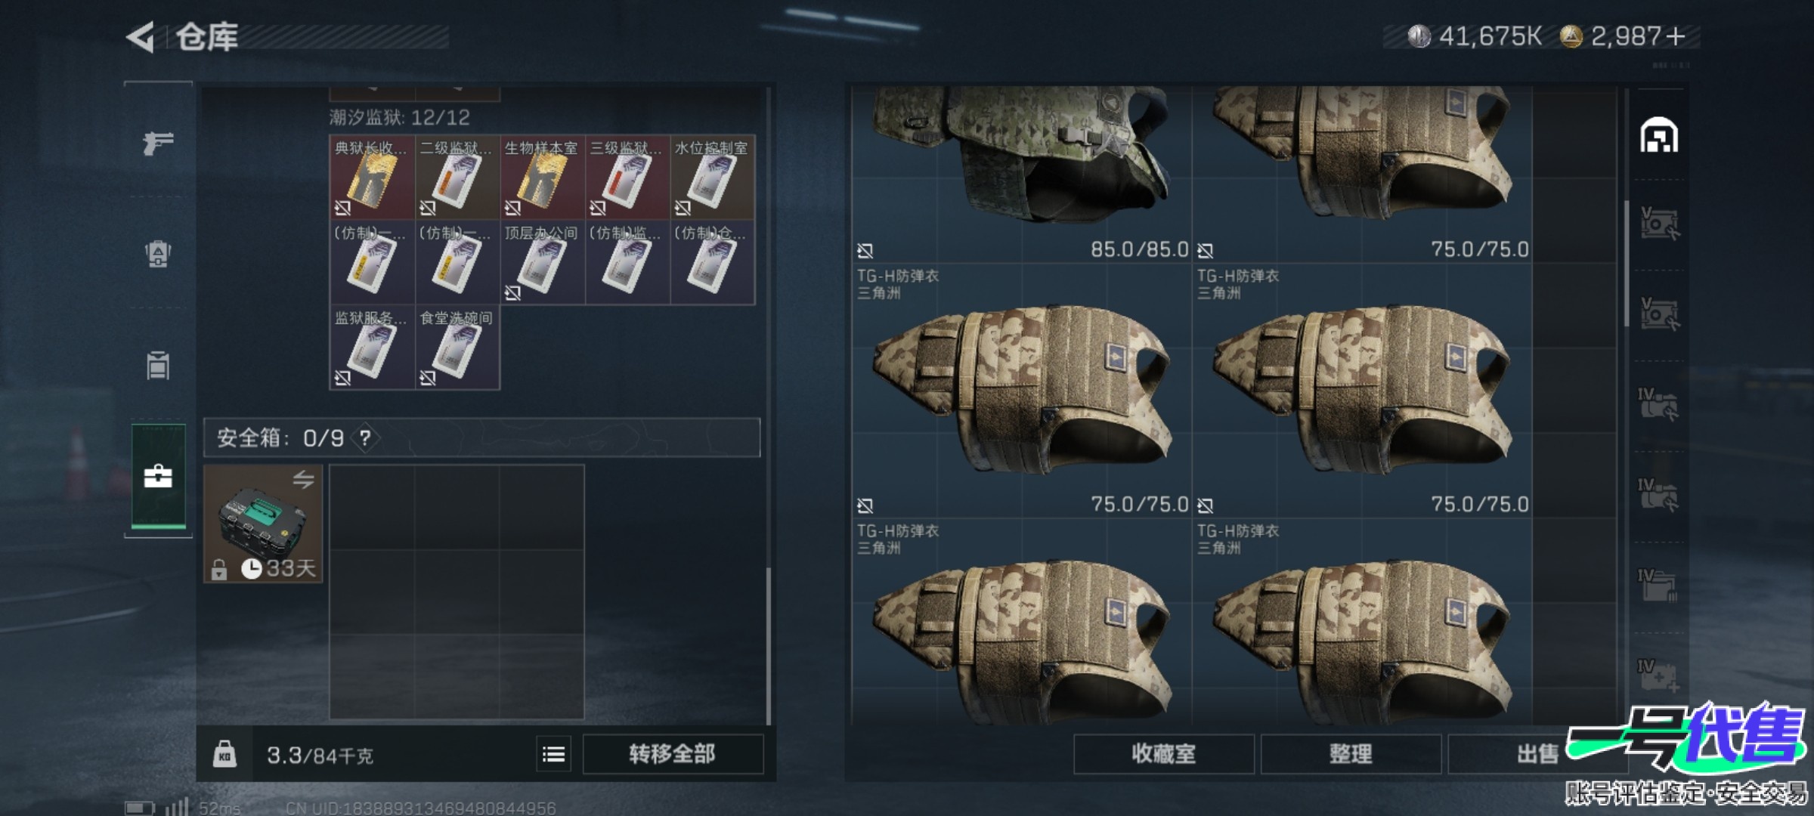Image resolution: width=1814 pixels, height=816 pixels.
Task: Click the 转移全部 button
Action: [x=673, y=754]
